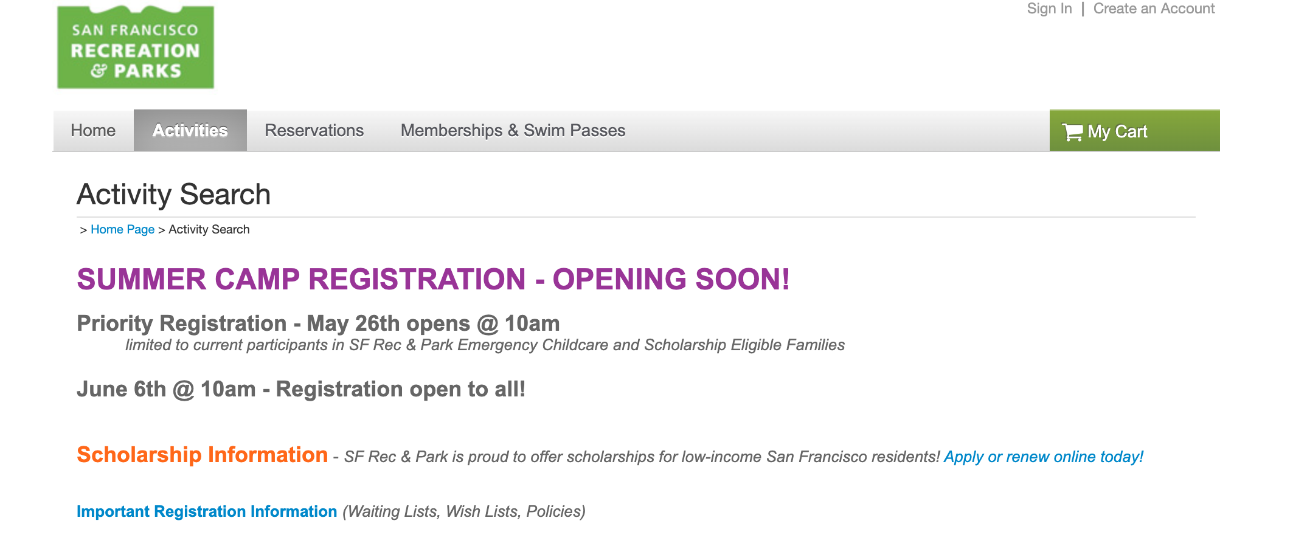The height and width of the screenshot is (546, 1293).
Task: Click the Scholarship Information heading
Action: coord(202,455)
